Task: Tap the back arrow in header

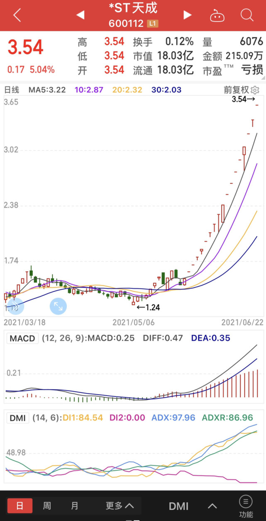Action: [x=17, y=15]
